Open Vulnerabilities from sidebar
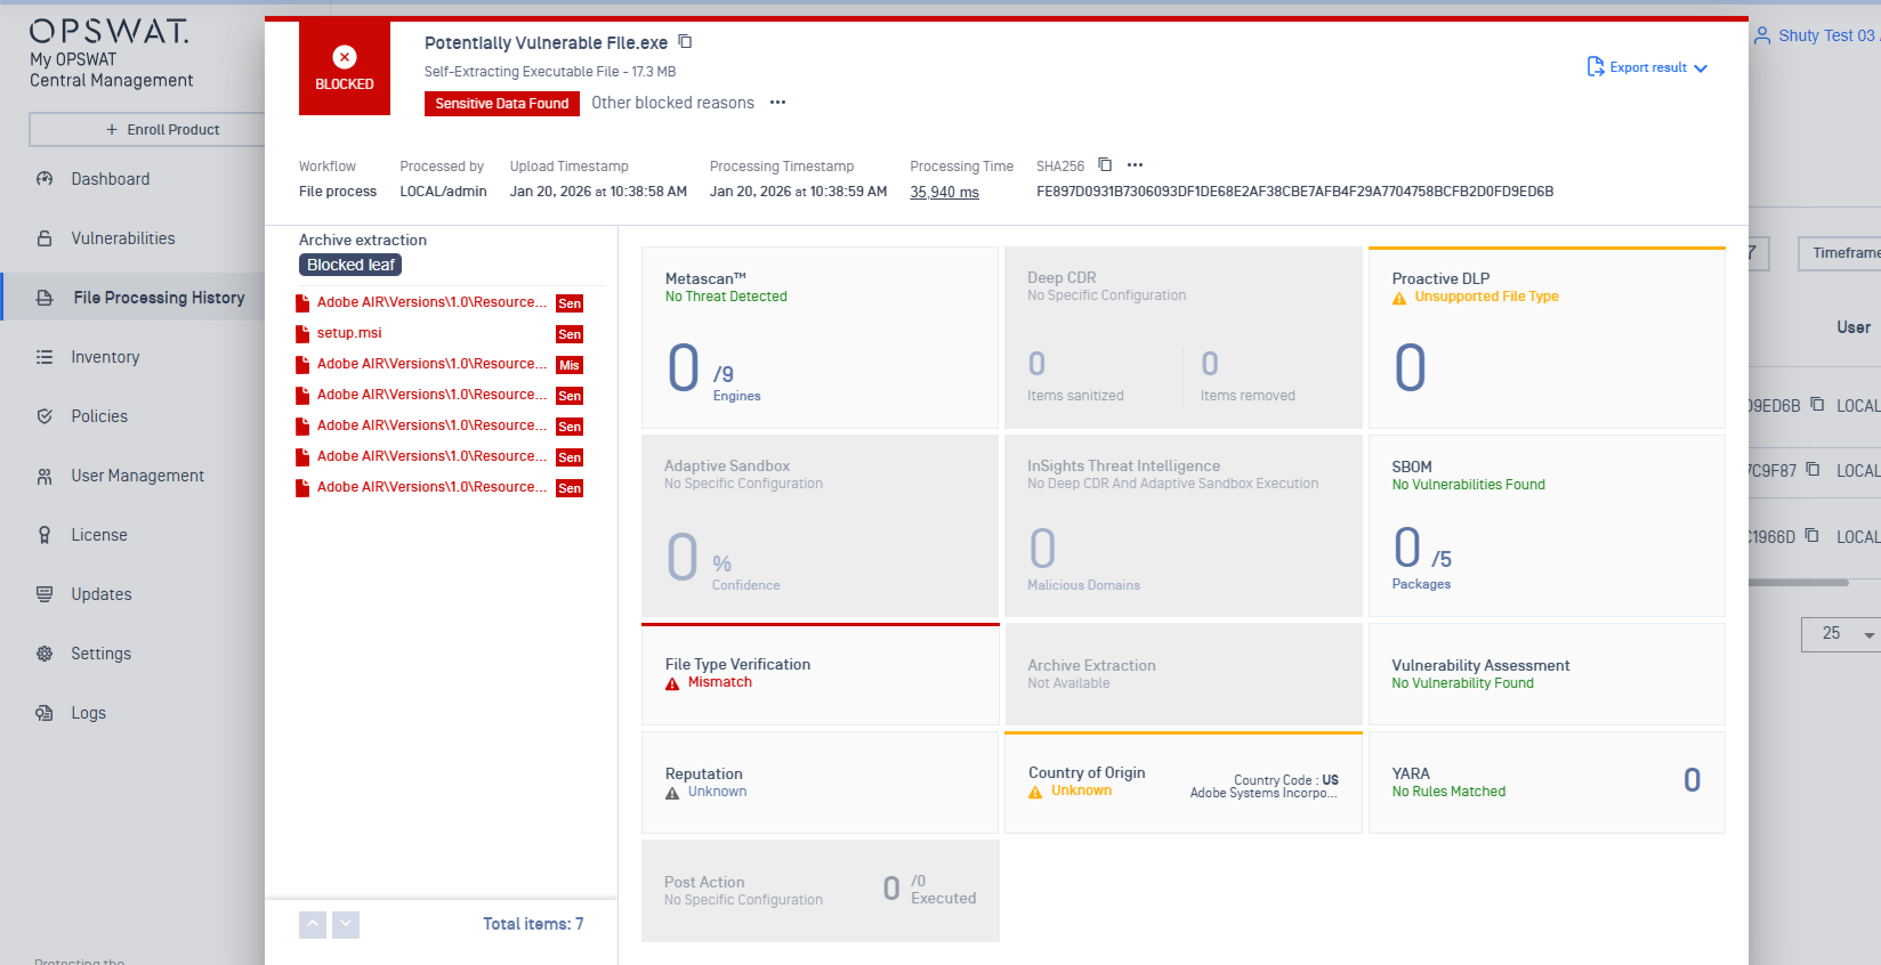 tap(123, 238)
